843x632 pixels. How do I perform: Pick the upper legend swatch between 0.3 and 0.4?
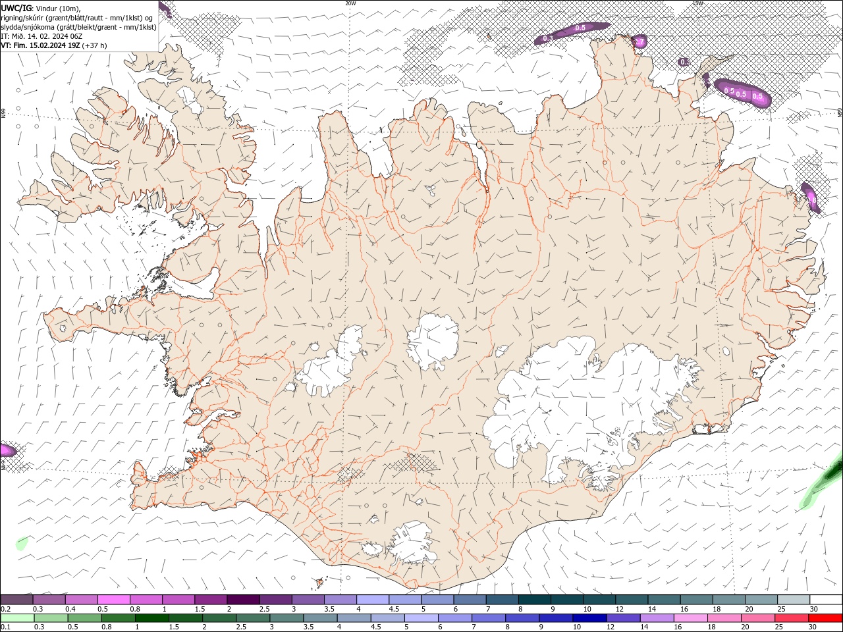coord(49,599)
